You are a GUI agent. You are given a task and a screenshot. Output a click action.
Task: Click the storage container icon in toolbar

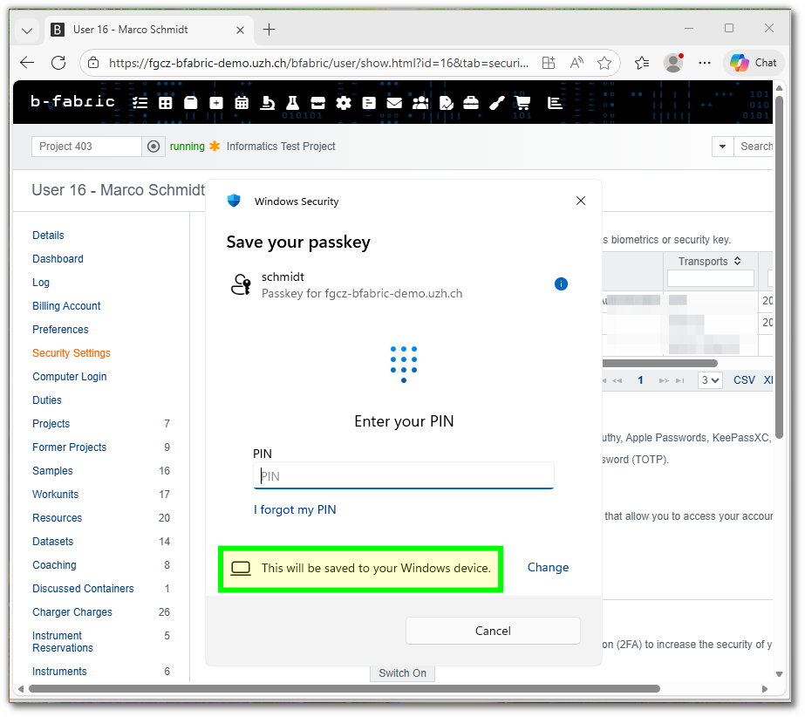pyautogui.click(x=191, y=103)
